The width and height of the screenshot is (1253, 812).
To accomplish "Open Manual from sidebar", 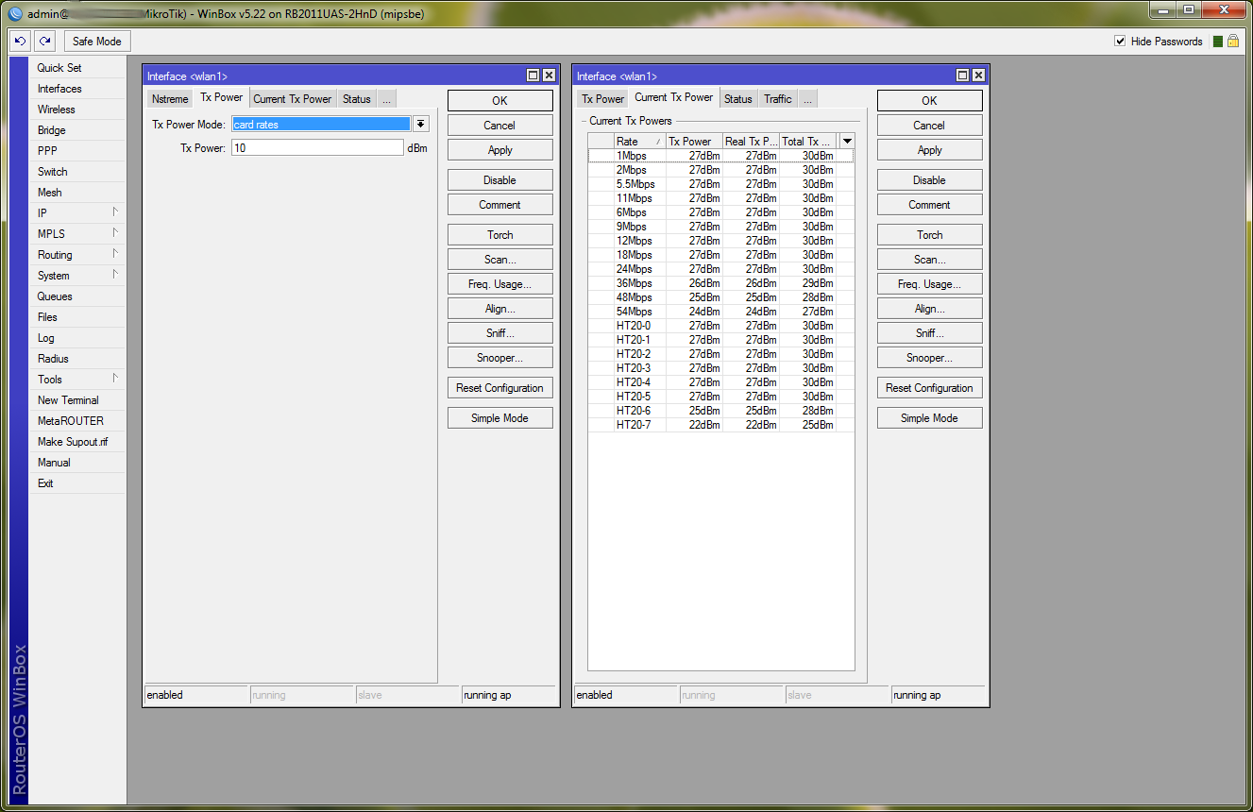I will [x=77, y=463].
